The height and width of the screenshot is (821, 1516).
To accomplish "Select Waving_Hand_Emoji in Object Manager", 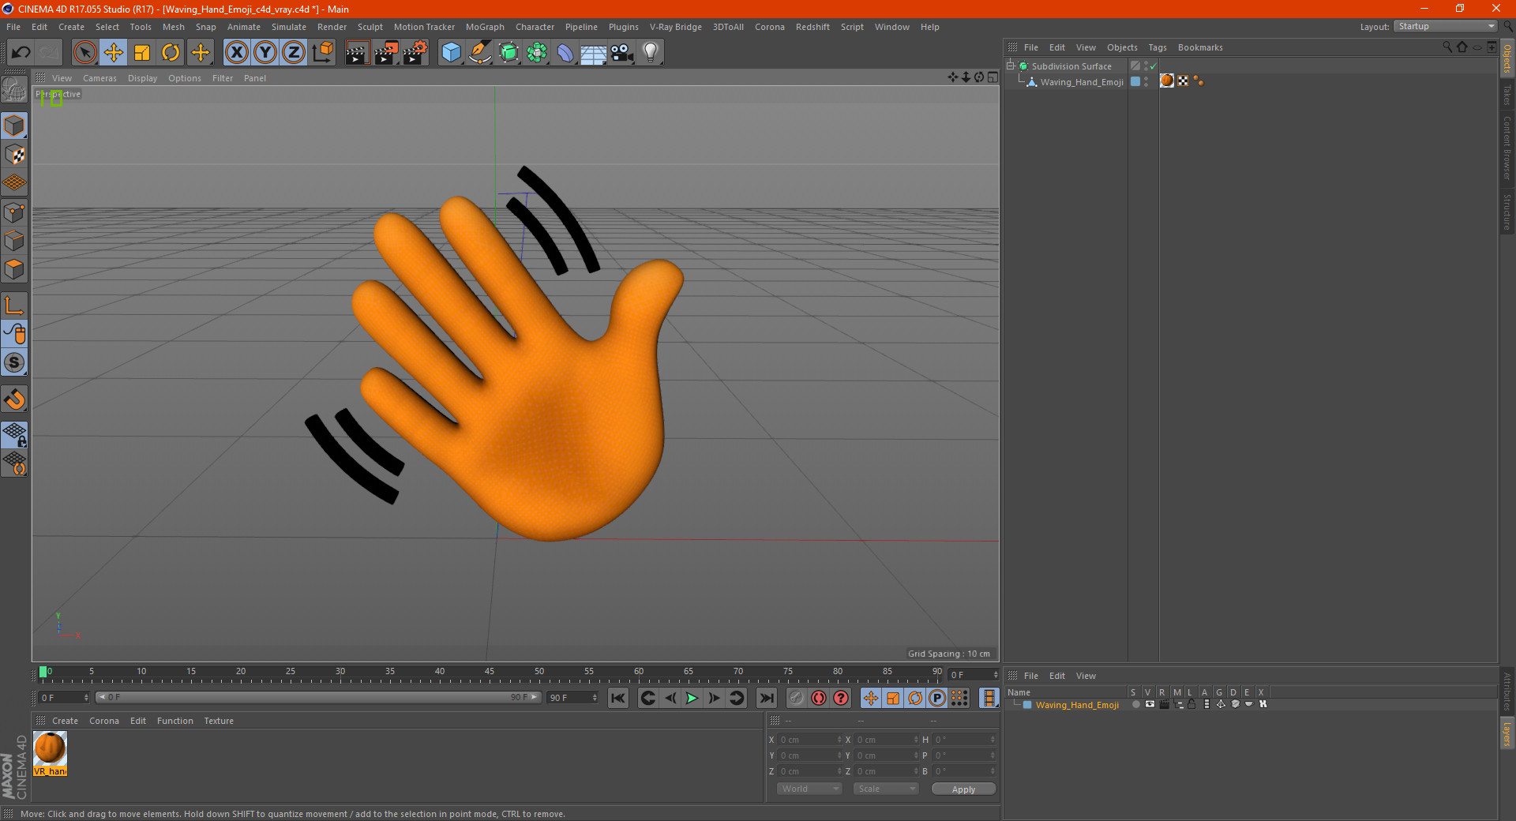I will click(x=1082, y=82).
